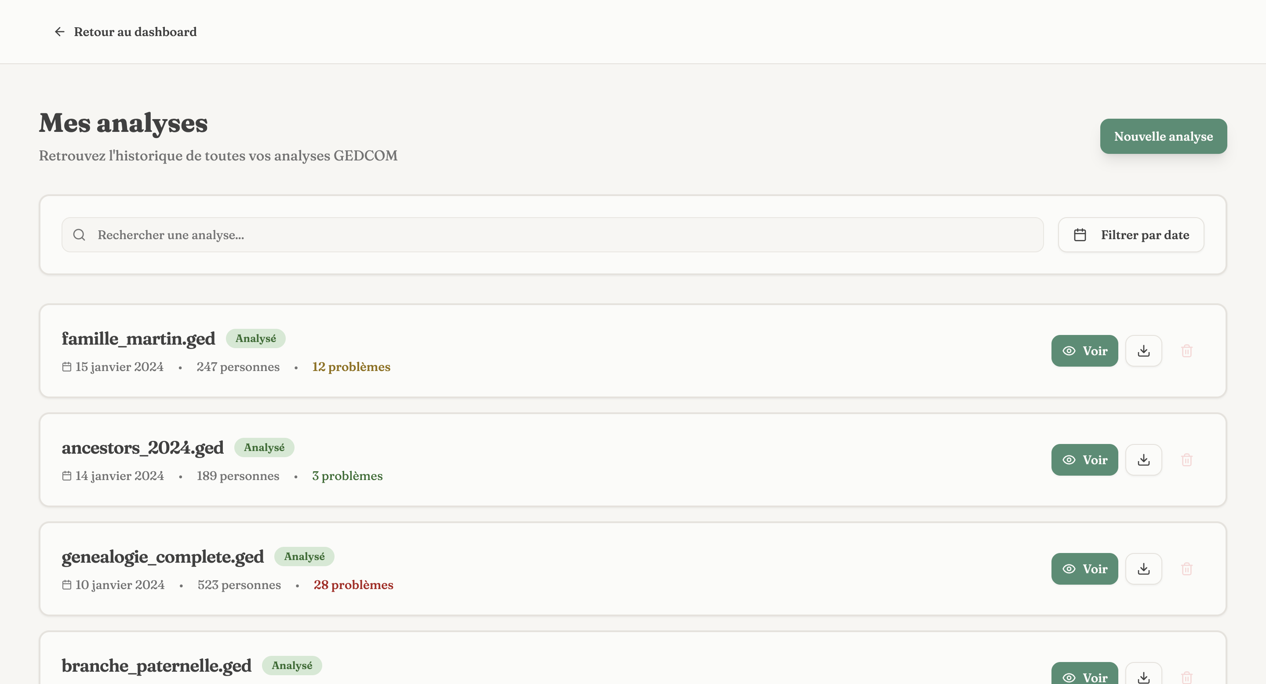Click the Analysé badge on ancestors_2024.ged
This screenshot has height=684, width=1266.
264,448
